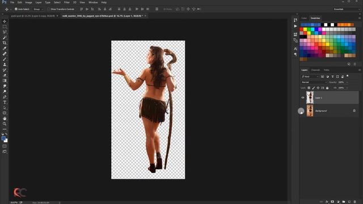The image size is (363, 204).
Task: Open the File menu
Action: (12, 2)
